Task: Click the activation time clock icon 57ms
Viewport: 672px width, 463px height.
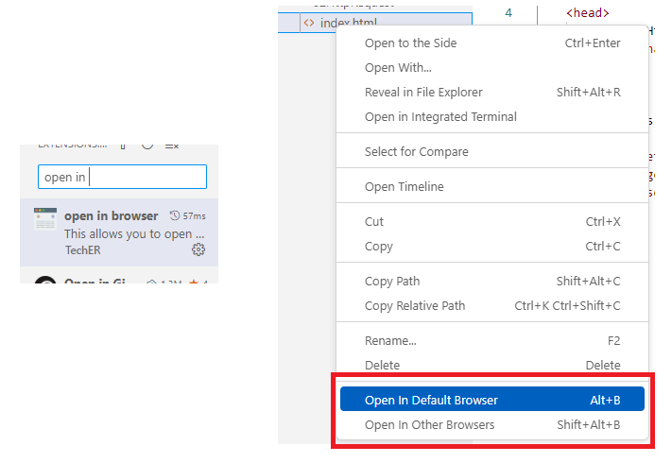Action: [x=175, y=215]
